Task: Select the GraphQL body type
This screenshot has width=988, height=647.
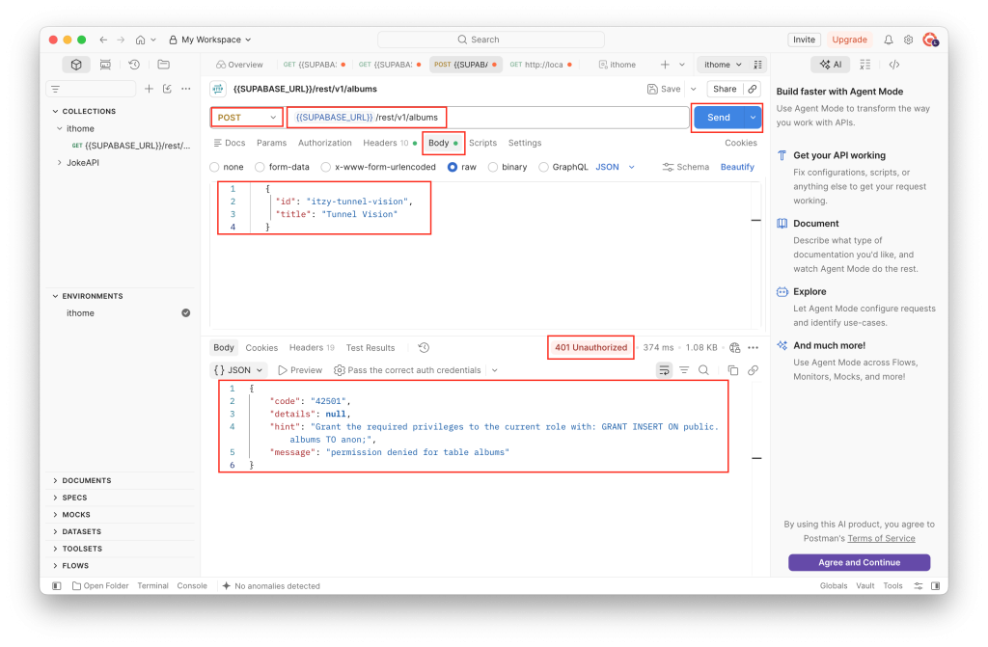Action: [543, 167]
